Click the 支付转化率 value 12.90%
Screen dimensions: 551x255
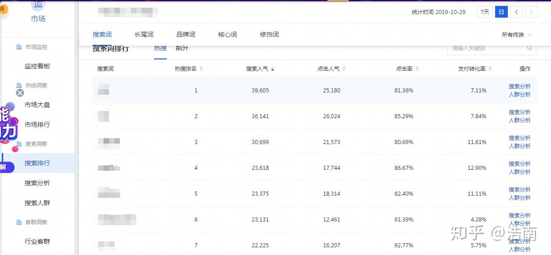point(477,168)
